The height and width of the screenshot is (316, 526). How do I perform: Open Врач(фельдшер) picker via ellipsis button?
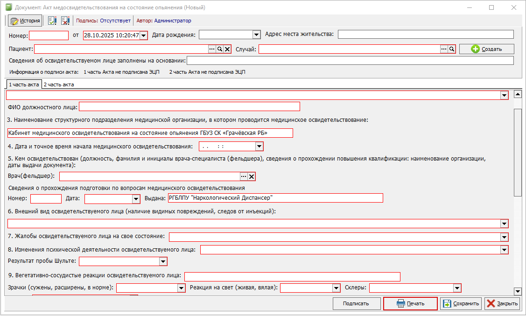[x=244, y=176]
